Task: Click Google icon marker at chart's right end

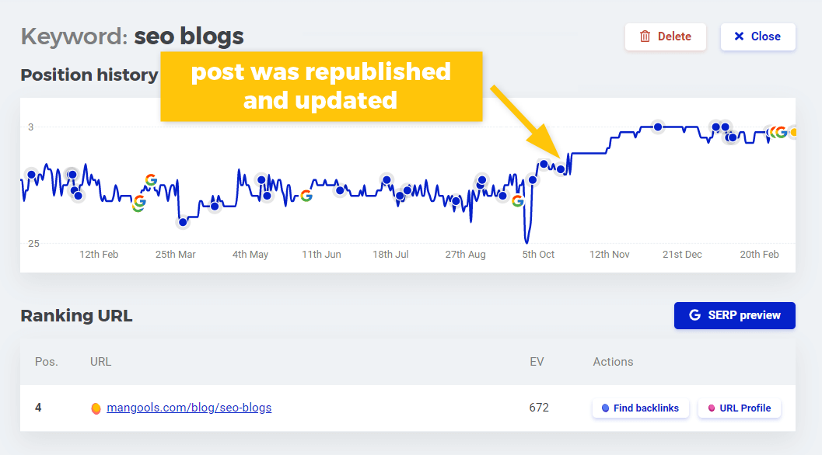Action: coord(781,132)
